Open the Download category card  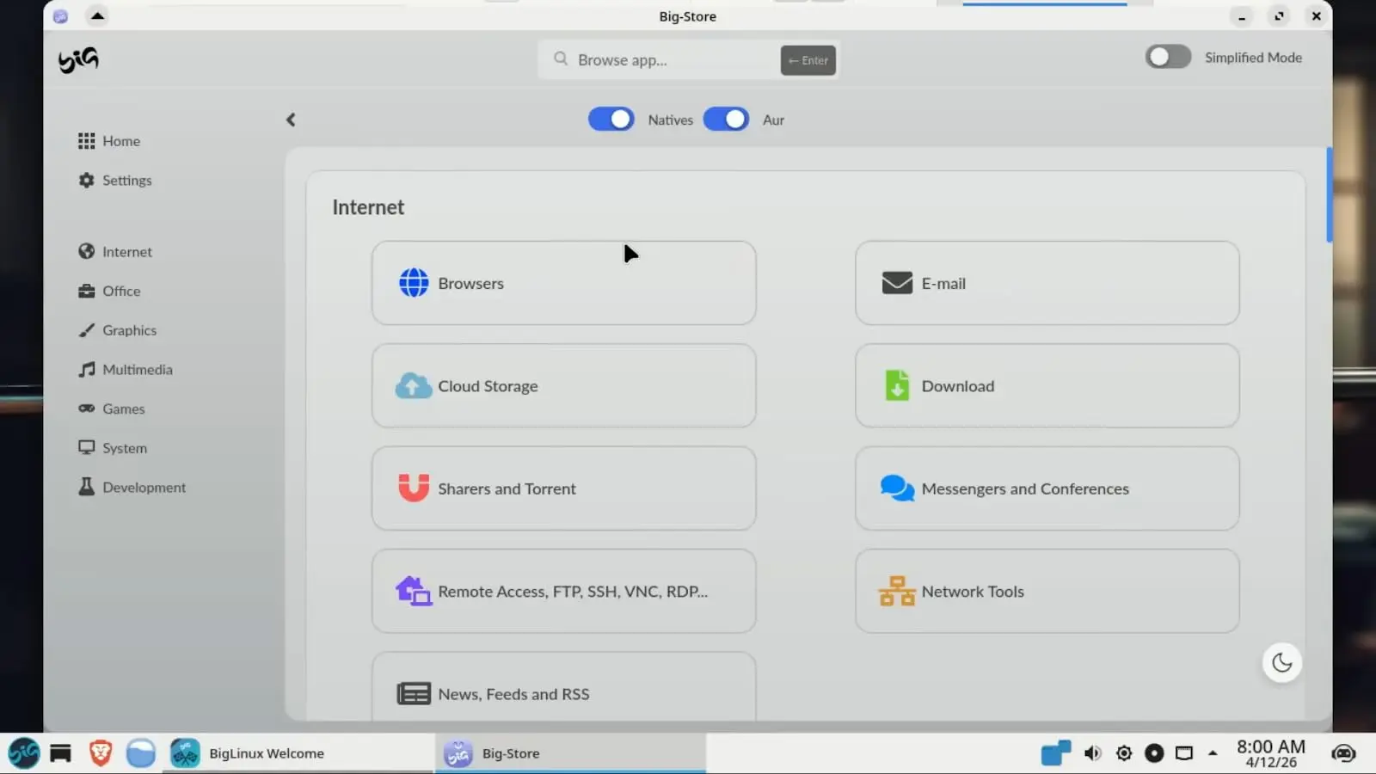tap(1047, 386)
